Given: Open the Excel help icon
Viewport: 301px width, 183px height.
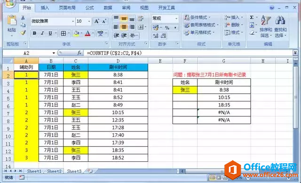Looking at the screenshot, I should point(272,8).
